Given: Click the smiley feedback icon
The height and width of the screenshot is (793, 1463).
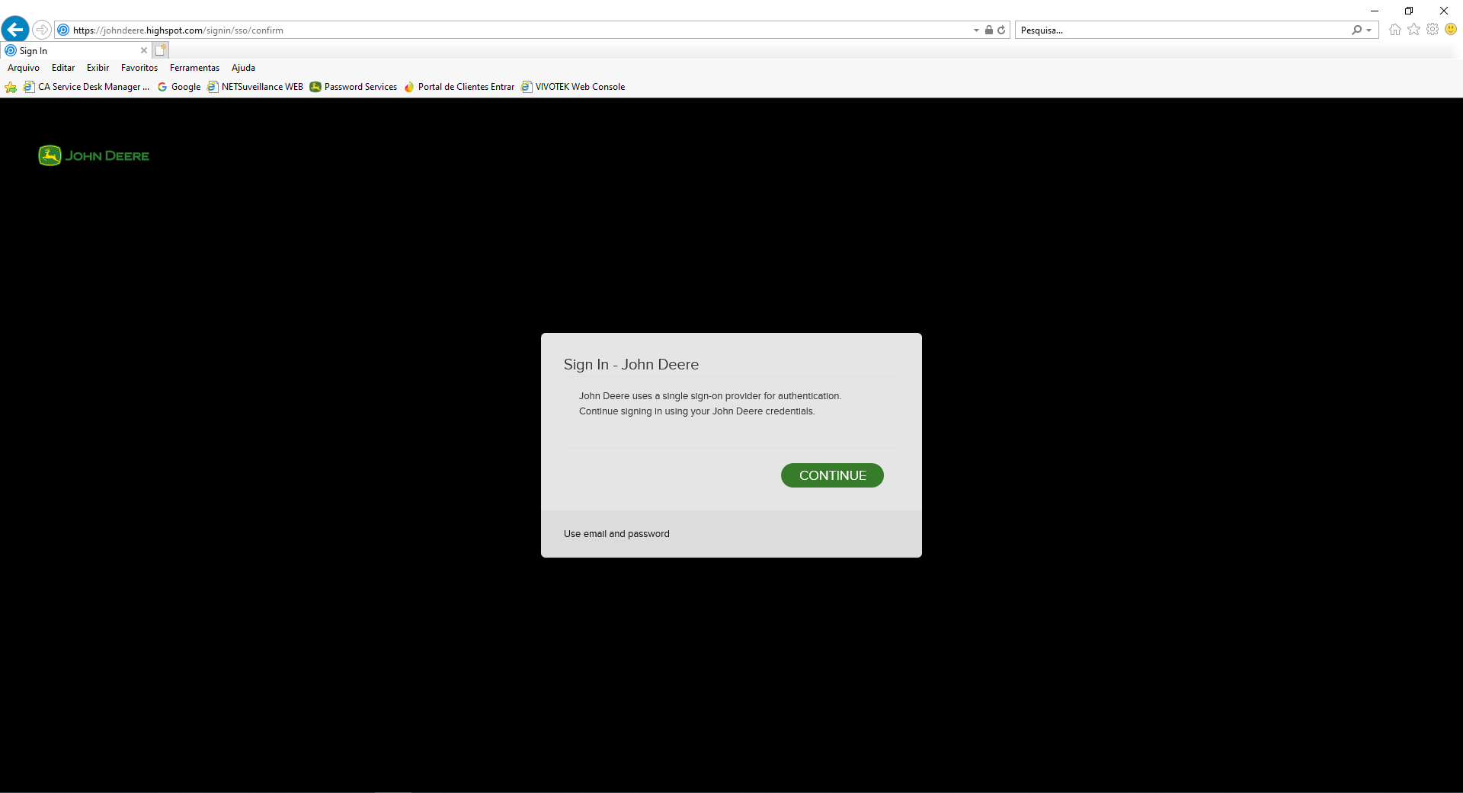Looking at the screenshot, I should pyautogui.click(x=1451, y=29).
